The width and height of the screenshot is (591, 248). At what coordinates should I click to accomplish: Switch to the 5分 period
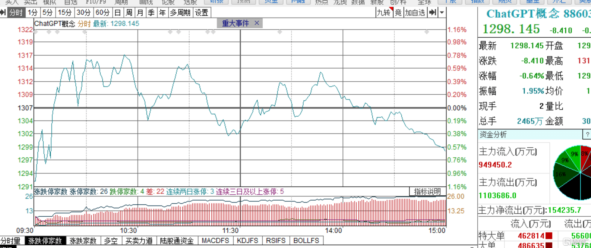tap(47, 13)
